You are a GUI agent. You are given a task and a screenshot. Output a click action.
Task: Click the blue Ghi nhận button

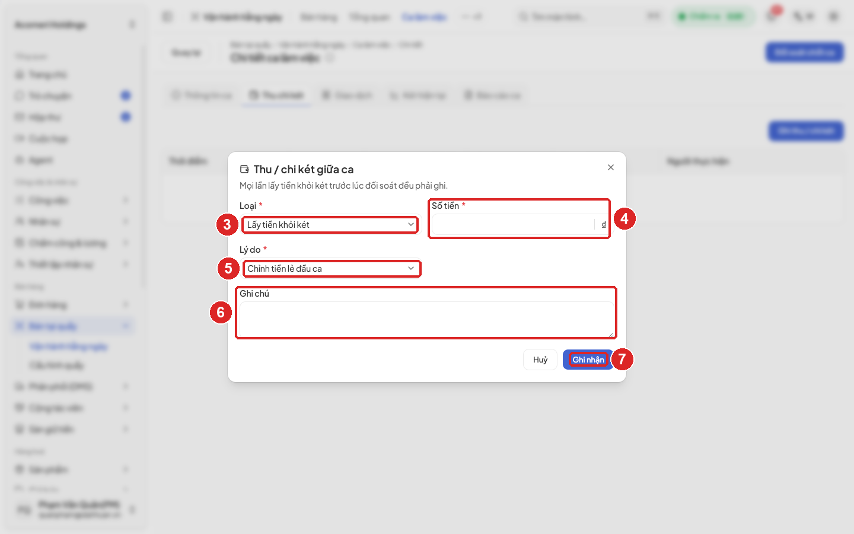(x=588, y=360)
